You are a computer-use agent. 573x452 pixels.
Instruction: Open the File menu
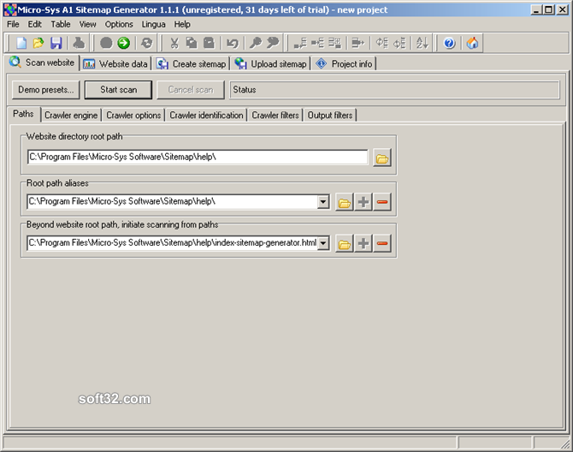coord(13,24)
